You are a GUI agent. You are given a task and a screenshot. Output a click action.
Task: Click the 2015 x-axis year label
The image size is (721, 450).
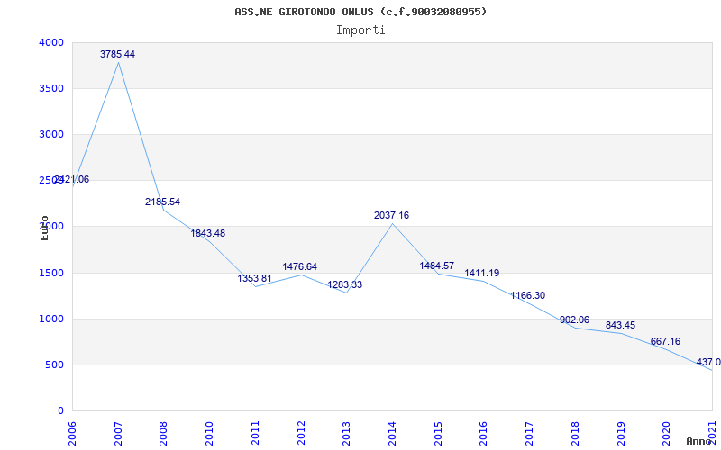437,433
